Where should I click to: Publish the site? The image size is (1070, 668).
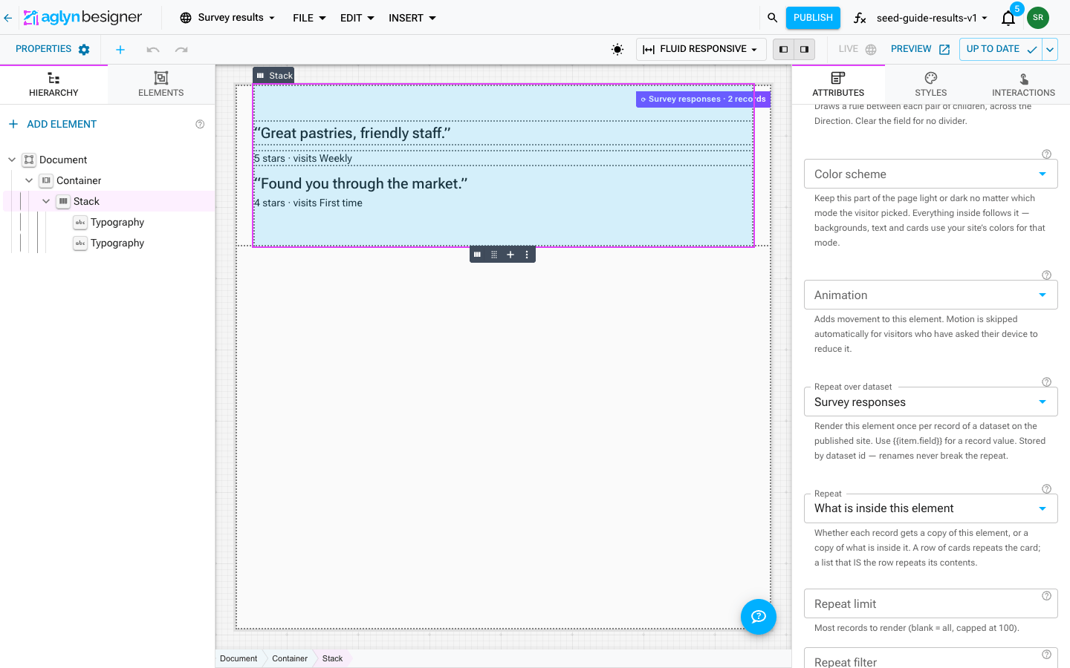click(813, 18)
